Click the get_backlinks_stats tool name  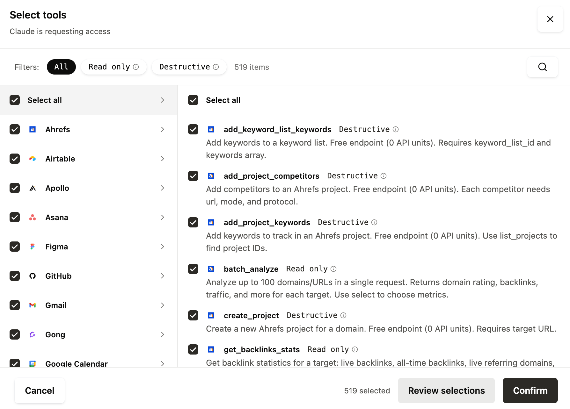(x=262, y=349)
